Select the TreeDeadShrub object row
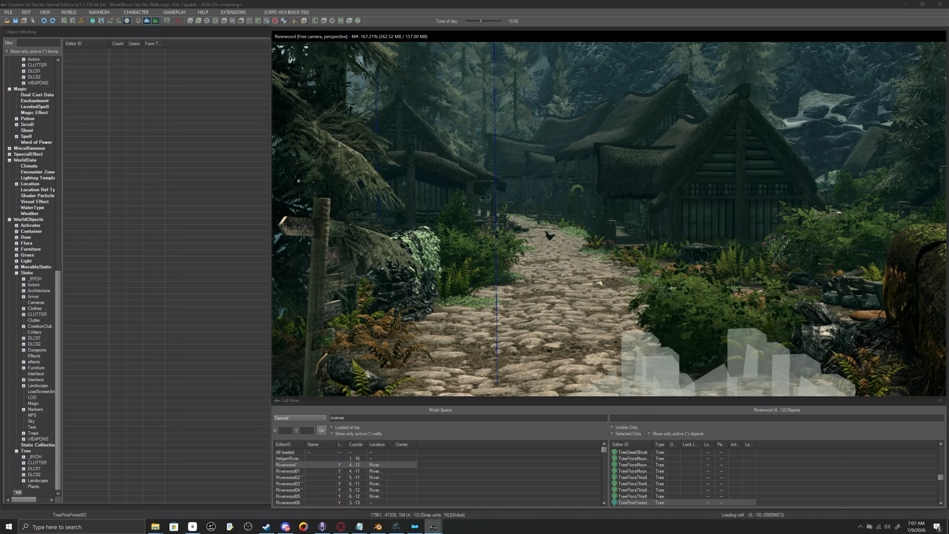949x534 pixels. 684,452
